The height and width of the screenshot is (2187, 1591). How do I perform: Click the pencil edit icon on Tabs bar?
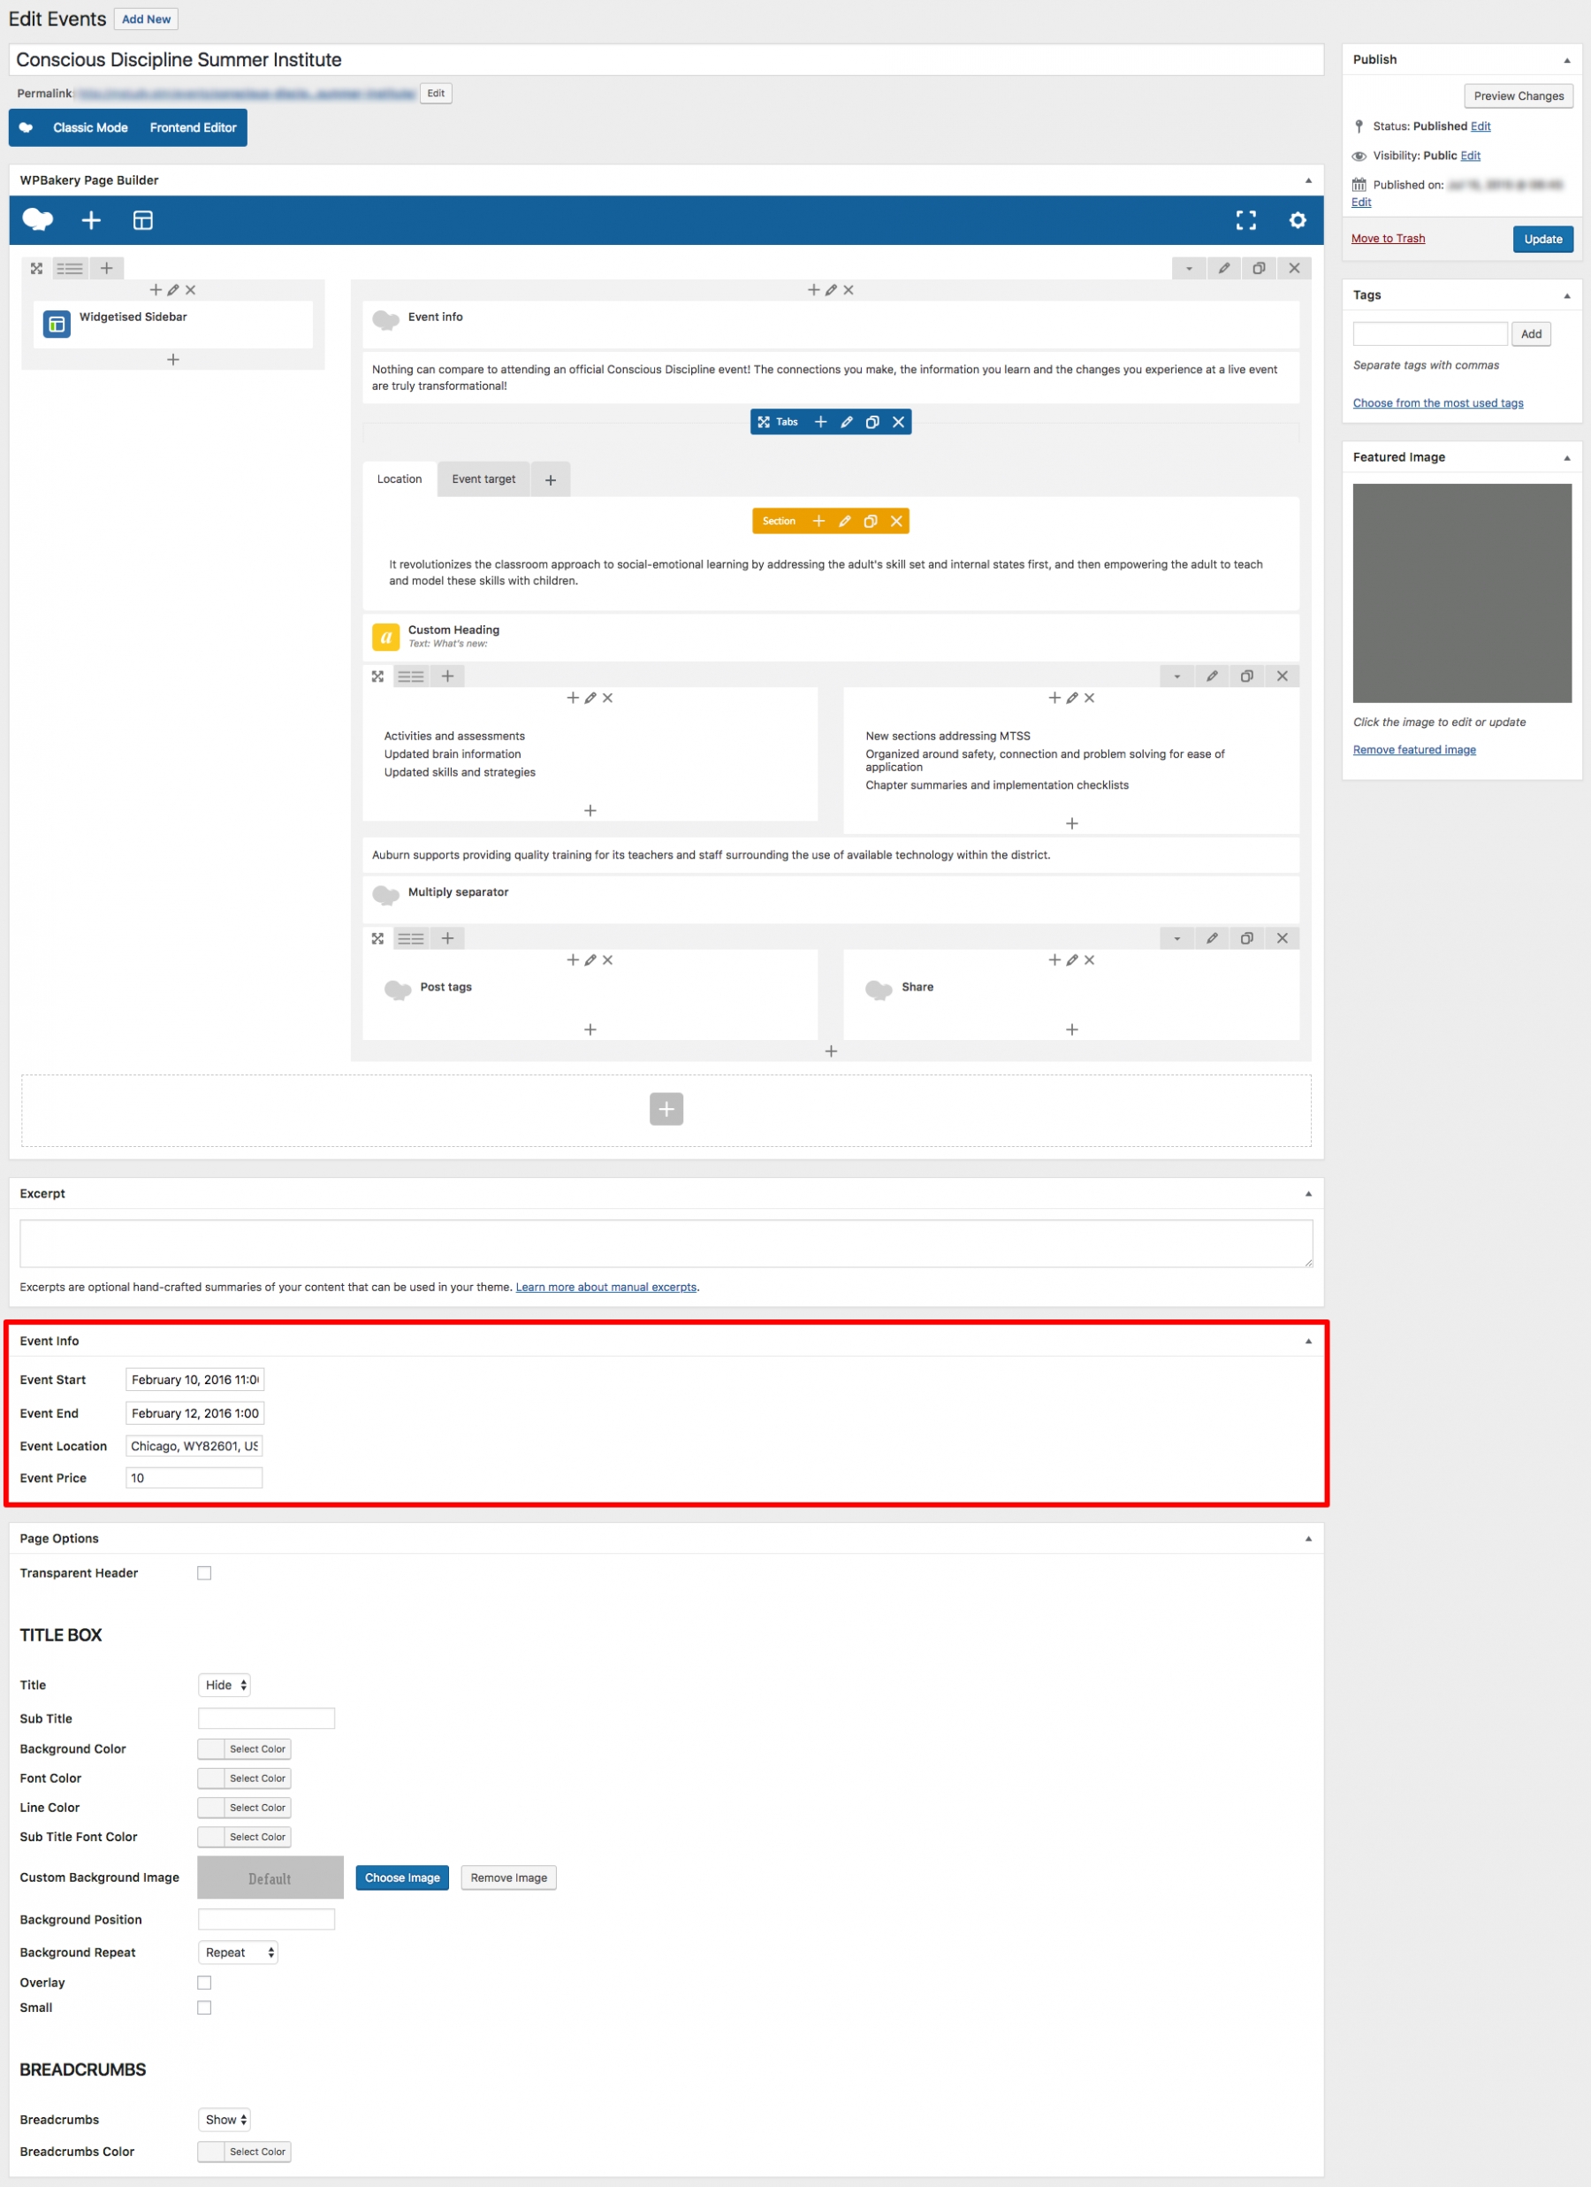[x=846, y=423]
